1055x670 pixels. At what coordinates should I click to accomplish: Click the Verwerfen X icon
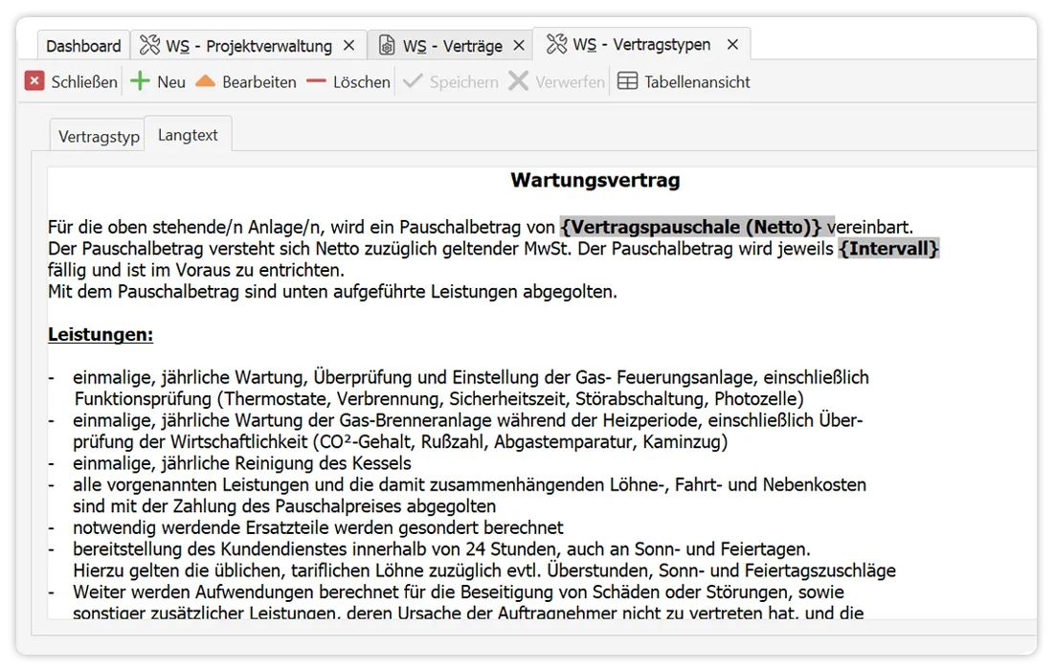pos(518,82)
